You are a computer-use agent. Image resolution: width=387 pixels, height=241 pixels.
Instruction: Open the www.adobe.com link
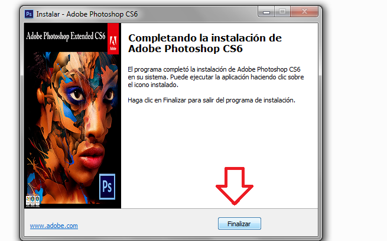coord(54,226)
